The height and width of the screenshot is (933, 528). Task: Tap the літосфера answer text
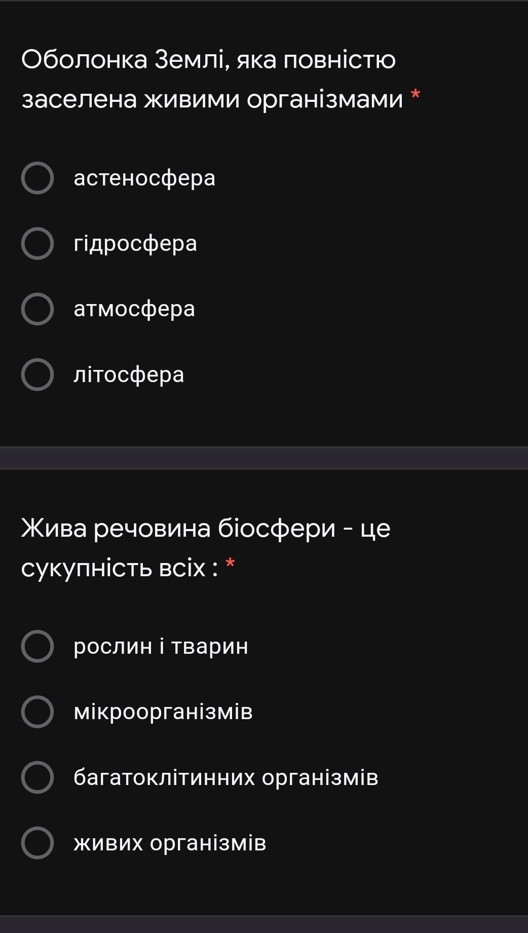pos(129,375)
